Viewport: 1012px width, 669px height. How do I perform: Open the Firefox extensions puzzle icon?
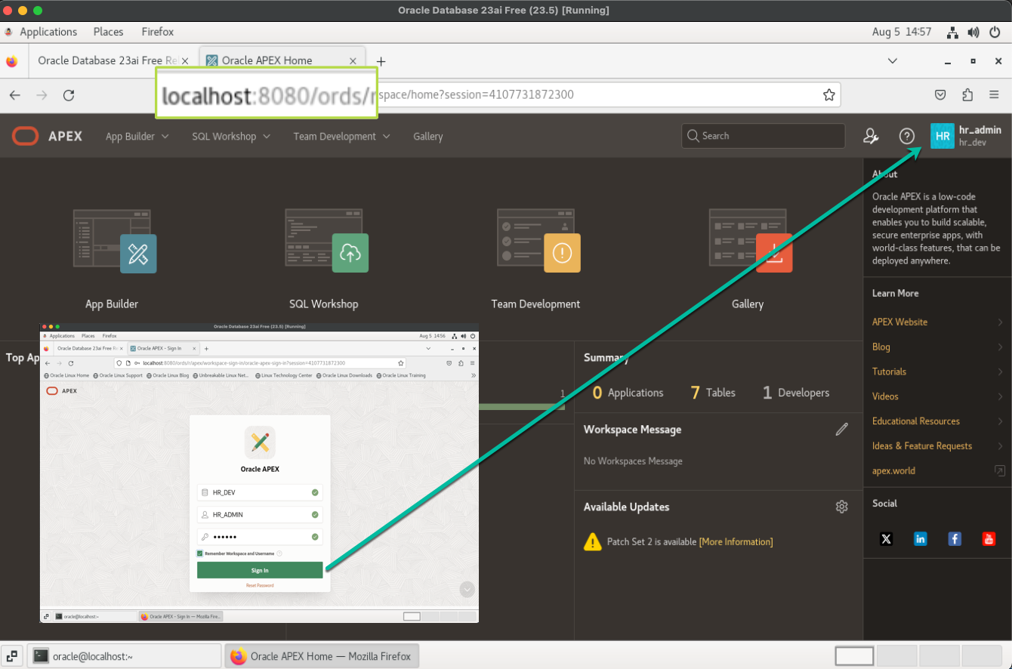[967, 95]
